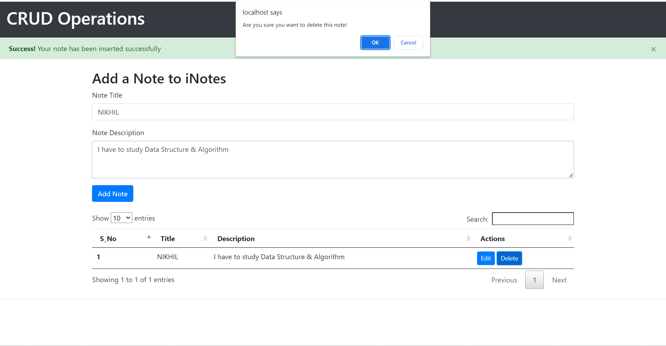Click the 'Note Title' label
The height and width of the screenshot is (346, 666).
point(107,96)
